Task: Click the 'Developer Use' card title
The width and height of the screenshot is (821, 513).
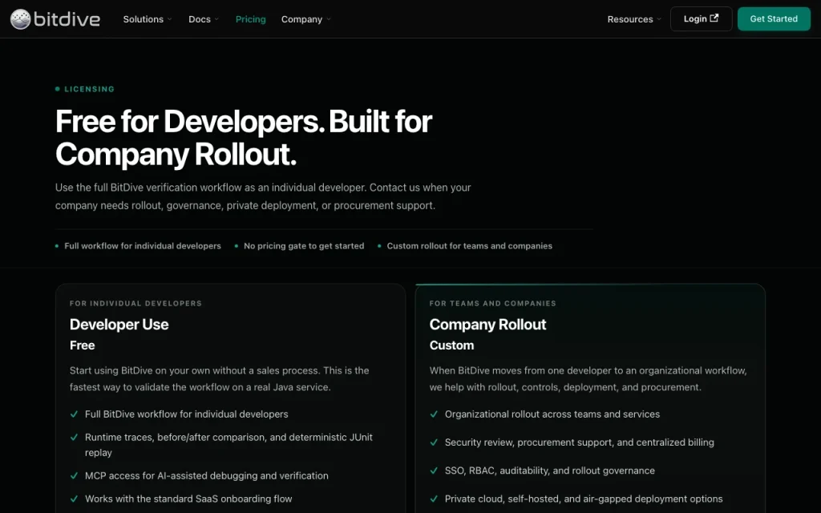Action: tap(119, 325)
